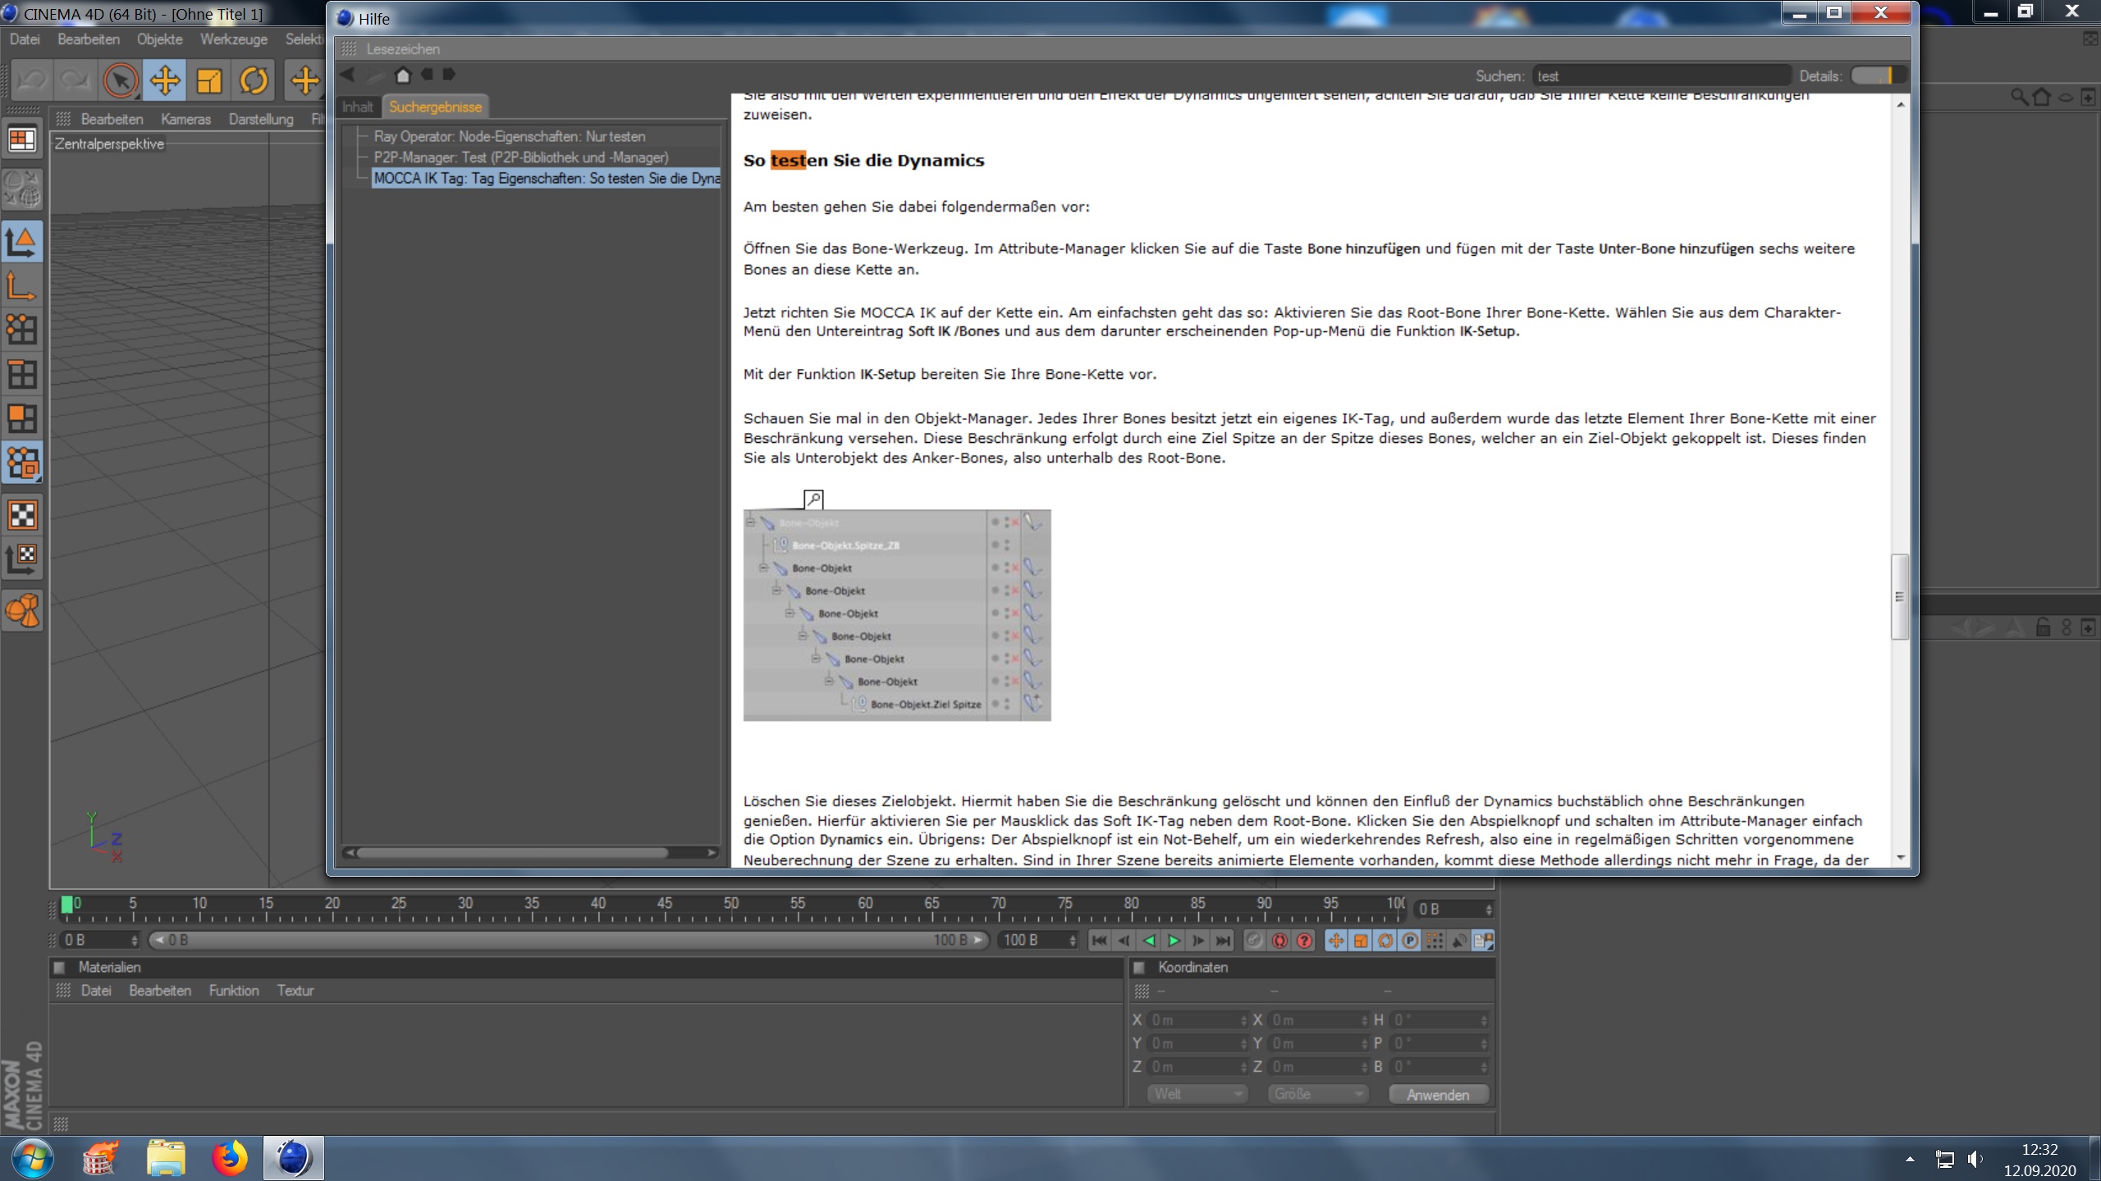Open Firefox from the taskbar
The width and height of the screenshot is (2101, 1181).
(229, 1158)
